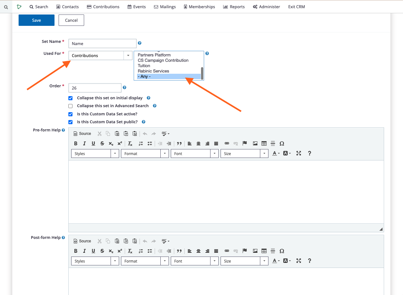Image resolution: width=403 pixels, height=295 pixels.
Task: Click Italic in Pre-form Help editor
Action: 84,143
